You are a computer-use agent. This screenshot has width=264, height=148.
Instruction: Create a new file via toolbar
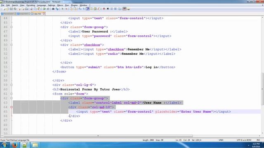(4, 9)
